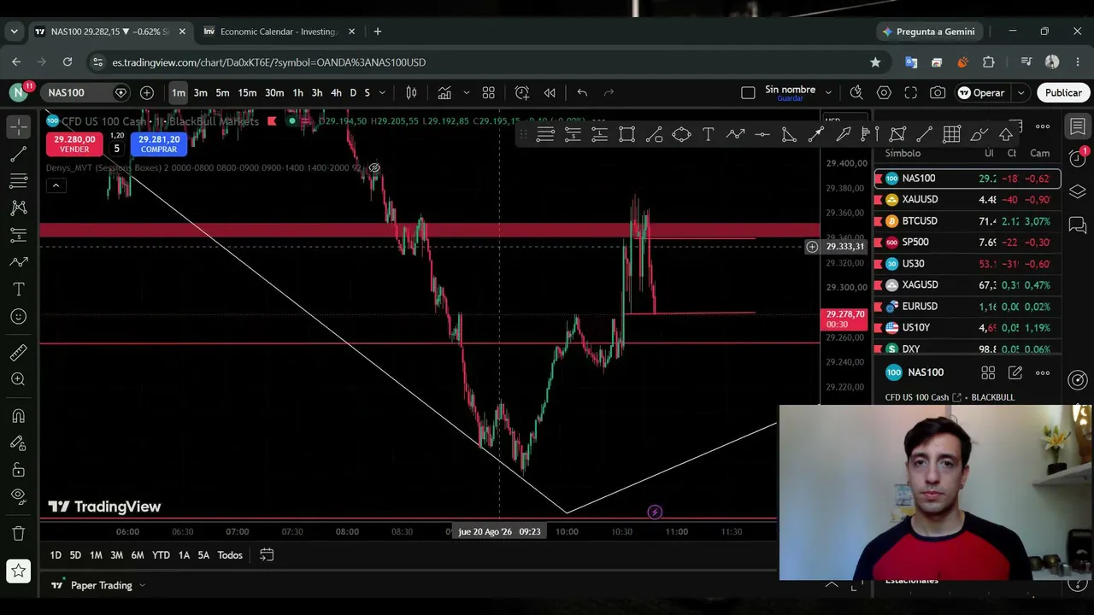
Task: Select the ruler measure tool
Action: coord(18,352)
